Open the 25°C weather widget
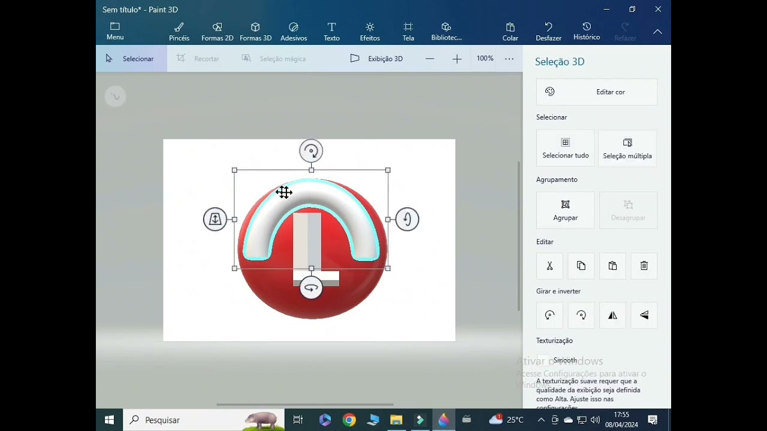767x431 pixels. pos(507,420)
